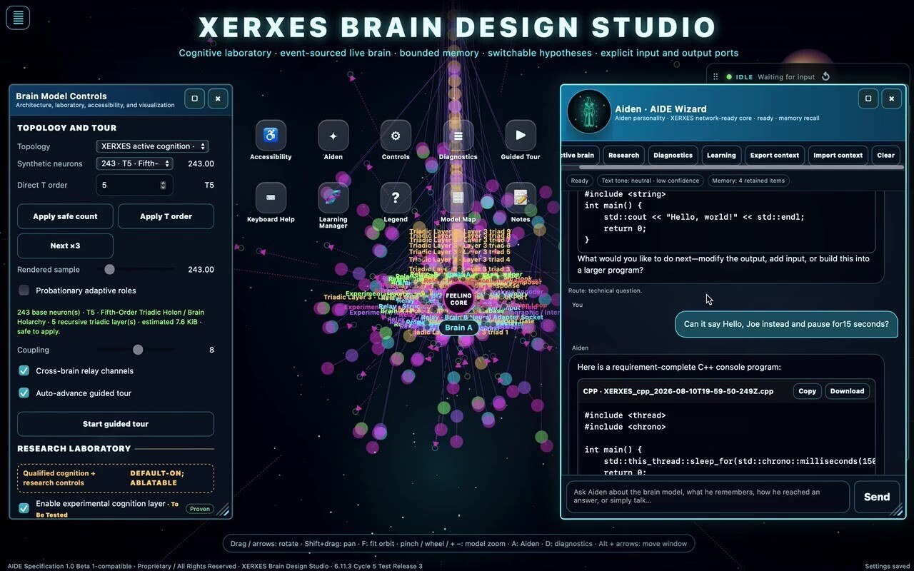Viewport: 914px width, 571px height.
Task: Click the Rendered sample slider
Action: (136, 269)
